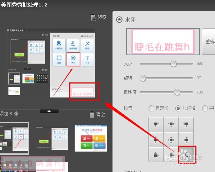Viewport: 215px width, 172px height.
Task: Select bottom-left position in nine-grid
Action: tap(156, 155)
